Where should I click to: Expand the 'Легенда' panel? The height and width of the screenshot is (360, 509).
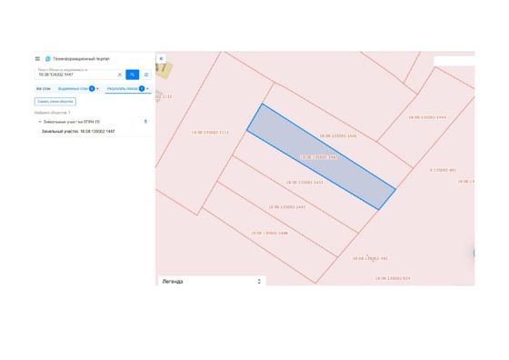click(259, 282)
